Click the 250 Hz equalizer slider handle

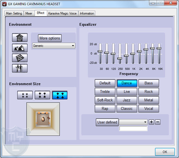tap(120, 58)
